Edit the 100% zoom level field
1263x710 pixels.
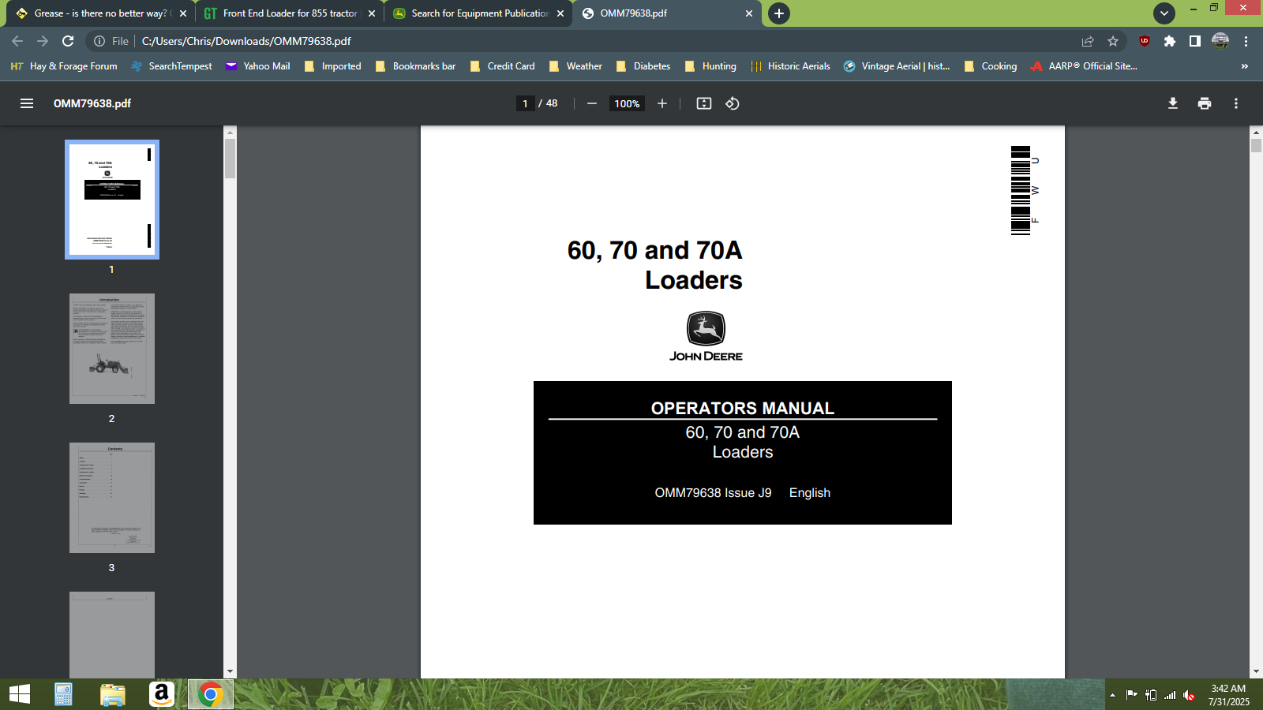click(x=627, y=103)
